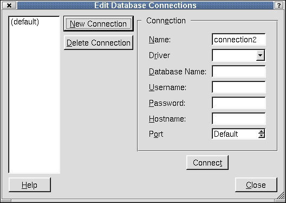Click the Database Name input field
This screenshot has height=203, width=286.
click(x=238, y=72)
